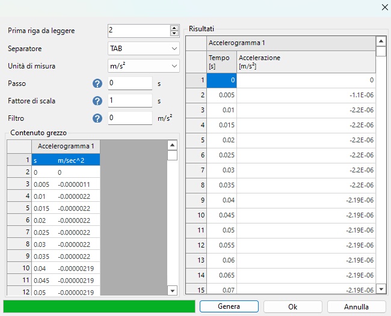Click the Contenuto grezzo scrollbar thumb
Image resolution: width=391 pixels, height=316 pixels.
[172, 156]
